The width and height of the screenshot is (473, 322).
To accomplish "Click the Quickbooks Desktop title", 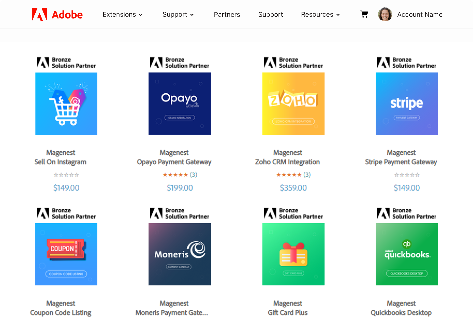I will [x=401, y=313].
